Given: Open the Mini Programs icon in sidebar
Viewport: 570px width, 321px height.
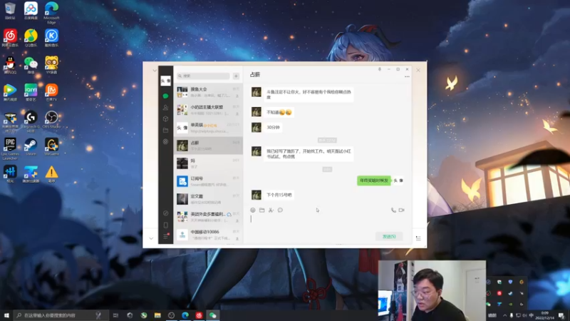Looking at the screenshot, I should coord(165,213).
